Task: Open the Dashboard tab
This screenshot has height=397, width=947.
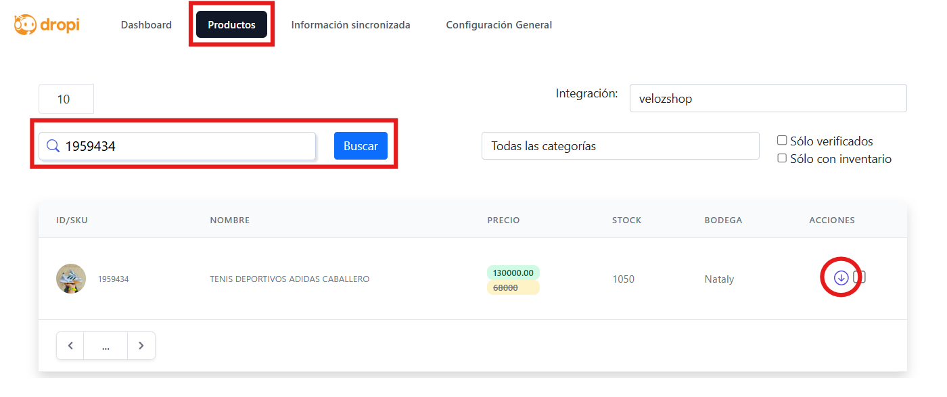Action: [146, 25]
